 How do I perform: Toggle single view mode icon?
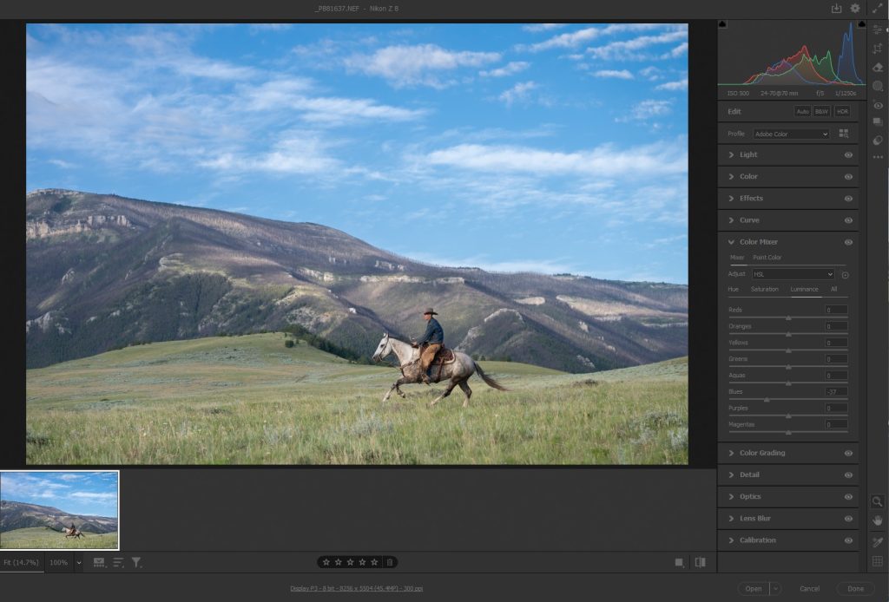679,562
